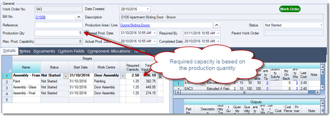Open the Completed Date picker
Screen dimensions: 332x118
click(218, 41)
